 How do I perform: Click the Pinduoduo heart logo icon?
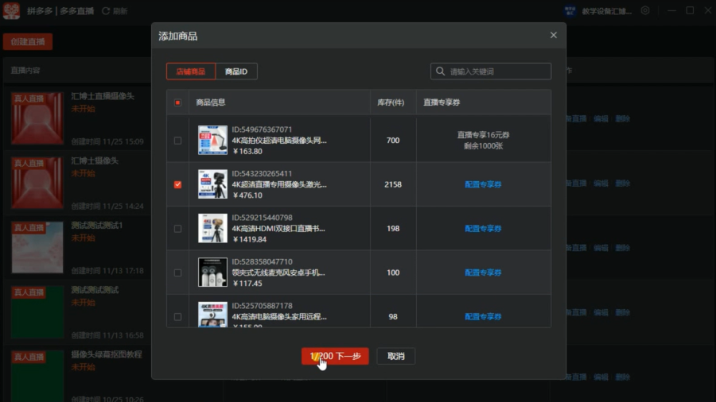point(11,10)
